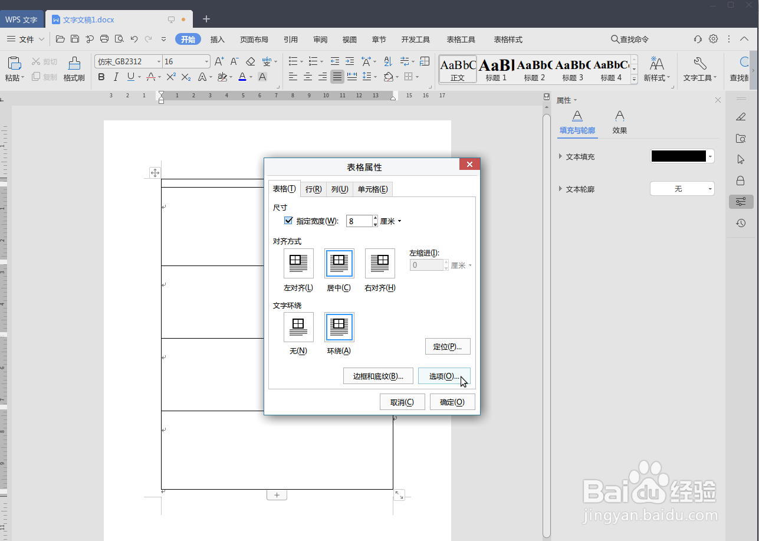
Task: Click the 取消(C) button
Action: (402, 402)
